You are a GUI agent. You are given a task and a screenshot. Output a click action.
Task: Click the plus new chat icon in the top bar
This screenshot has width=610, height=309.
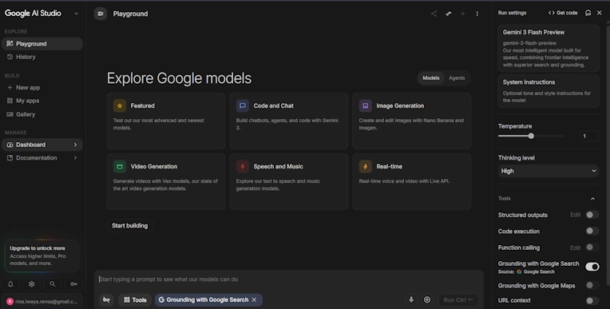[462, 14]
